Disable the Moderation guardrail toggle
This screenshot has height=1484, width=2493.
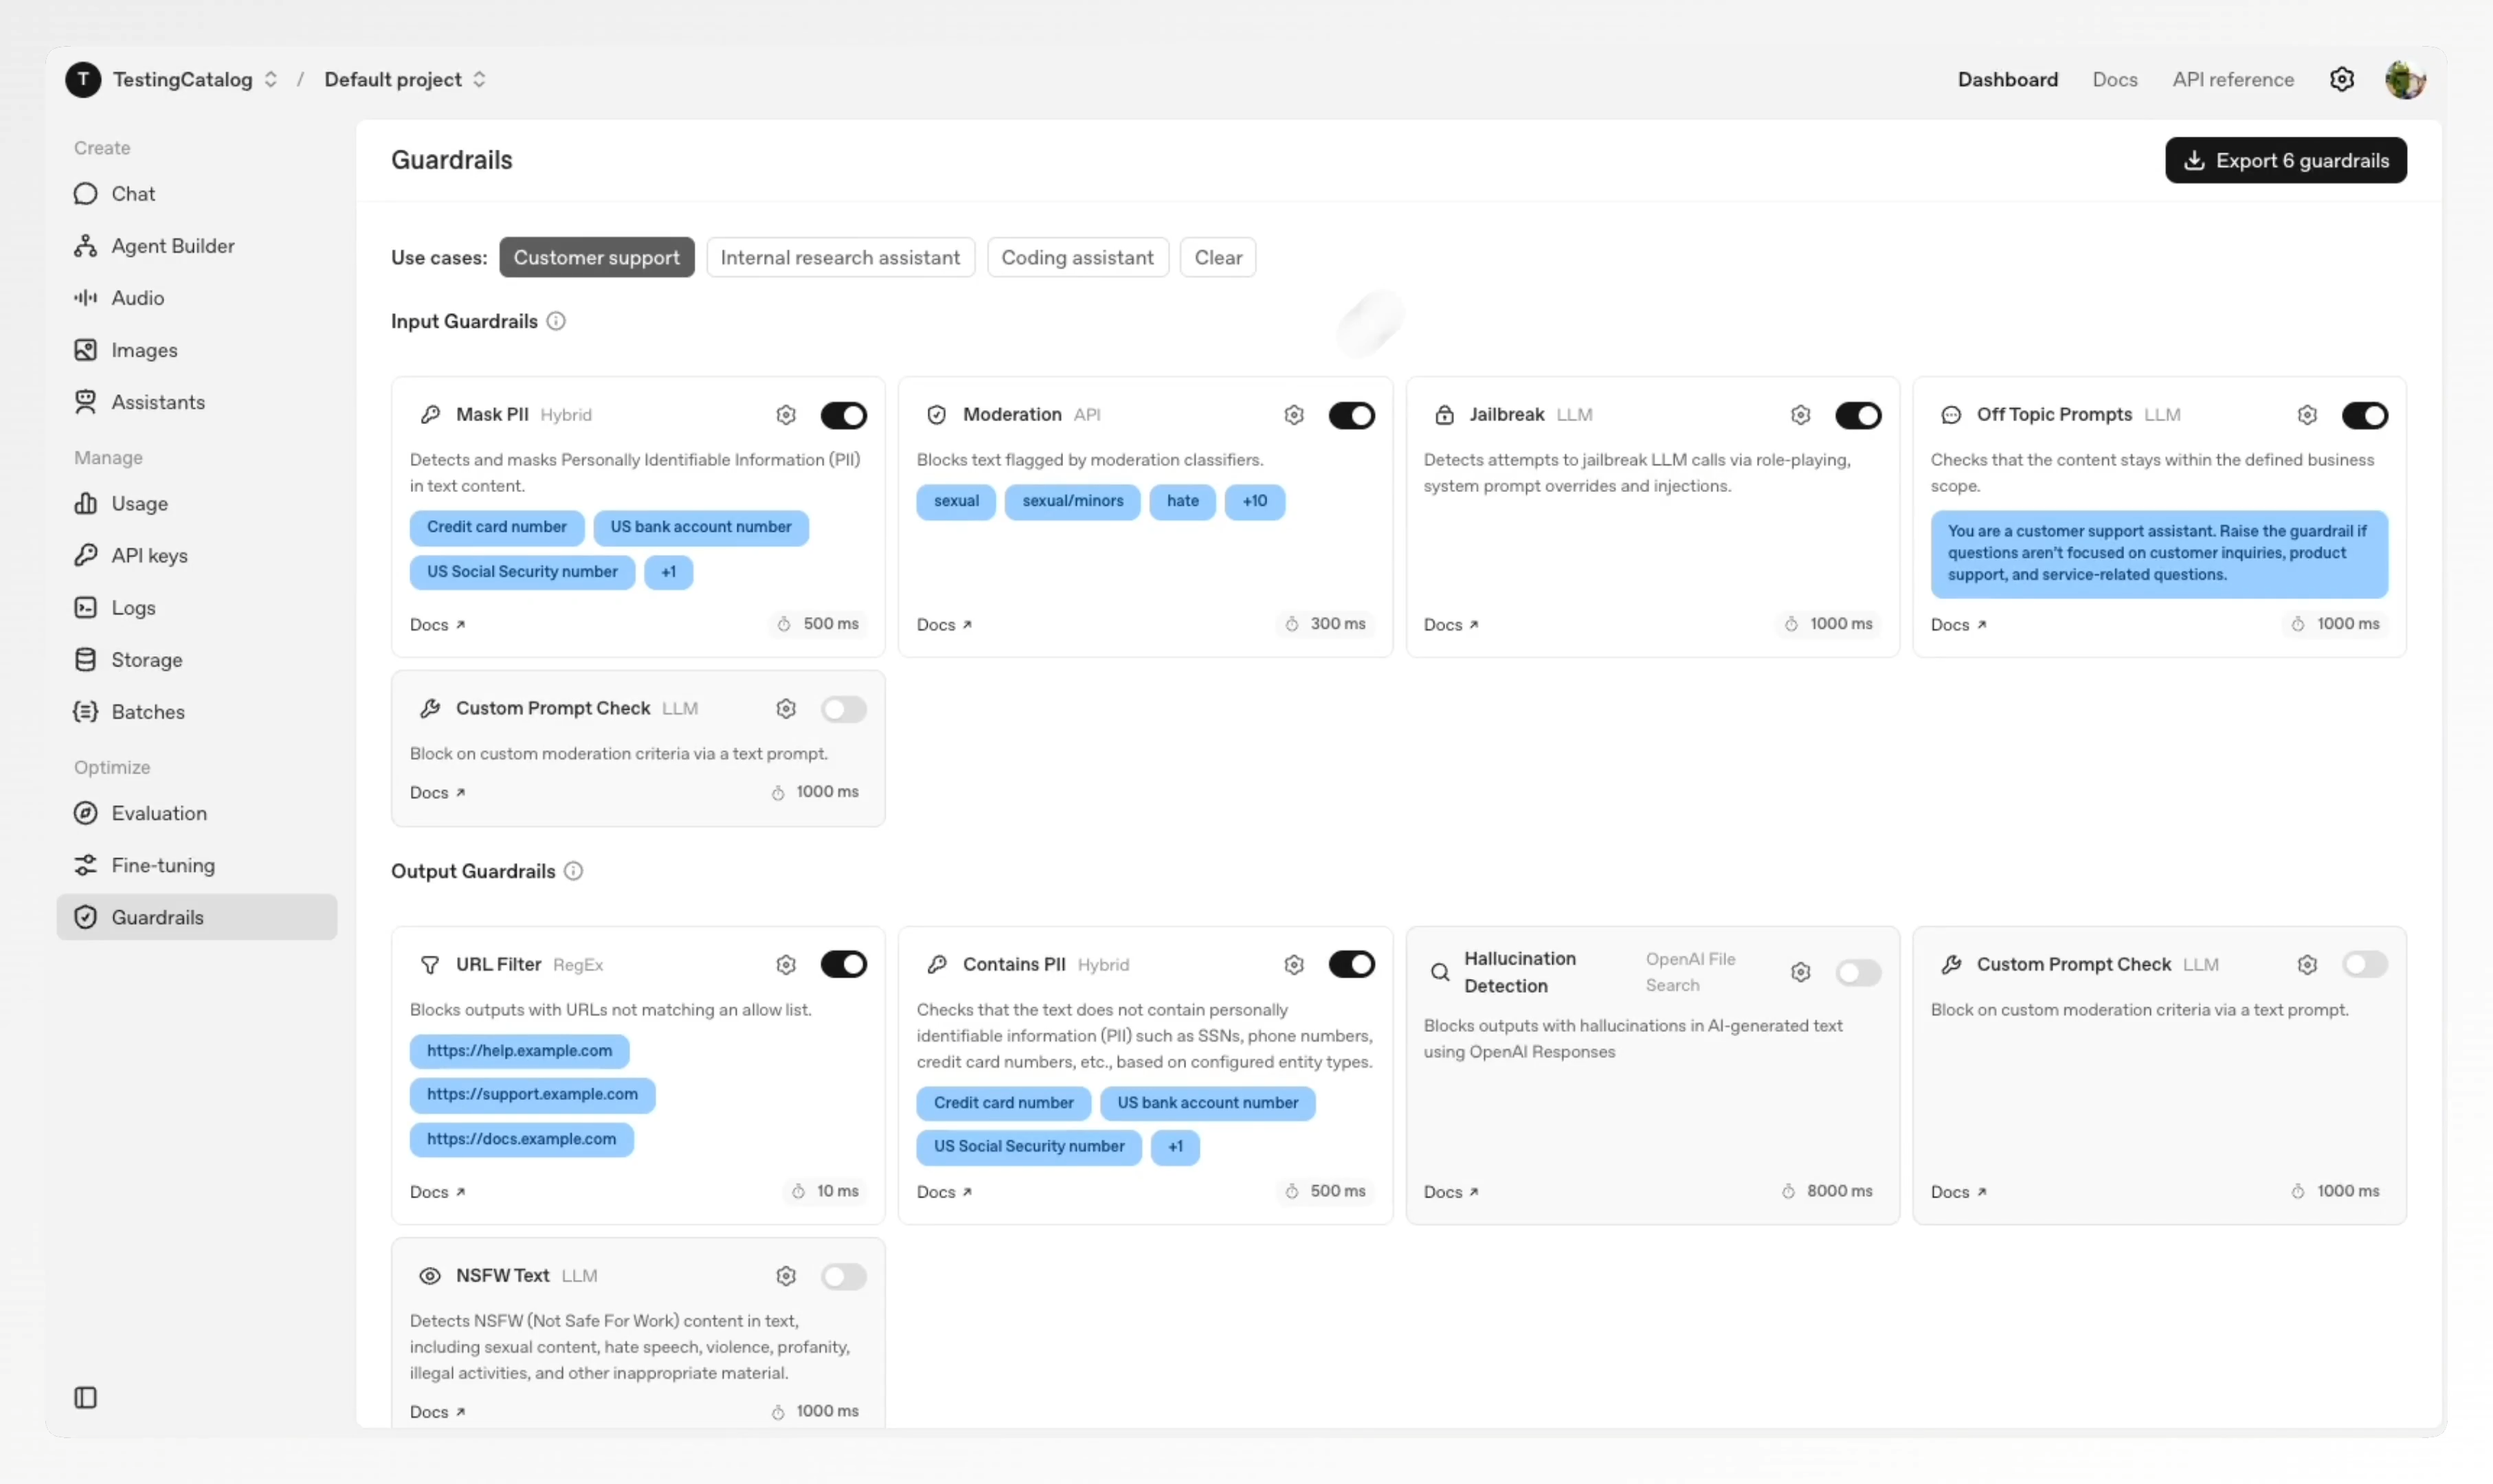[x=1351, y=415]
